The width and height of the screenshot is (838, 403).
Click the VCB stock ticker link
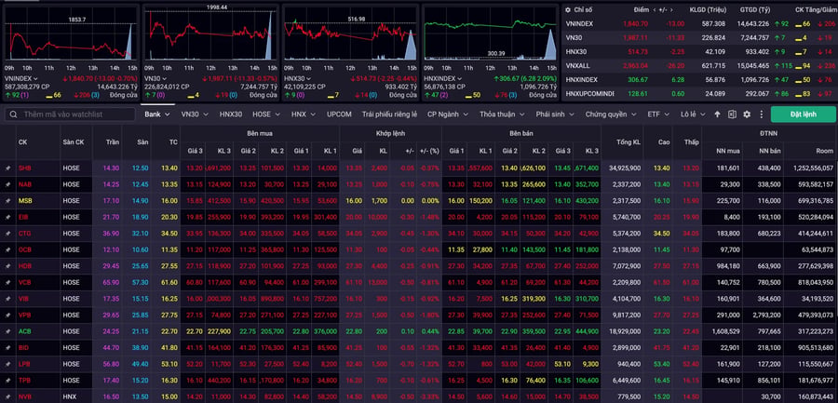coord(24,282)
